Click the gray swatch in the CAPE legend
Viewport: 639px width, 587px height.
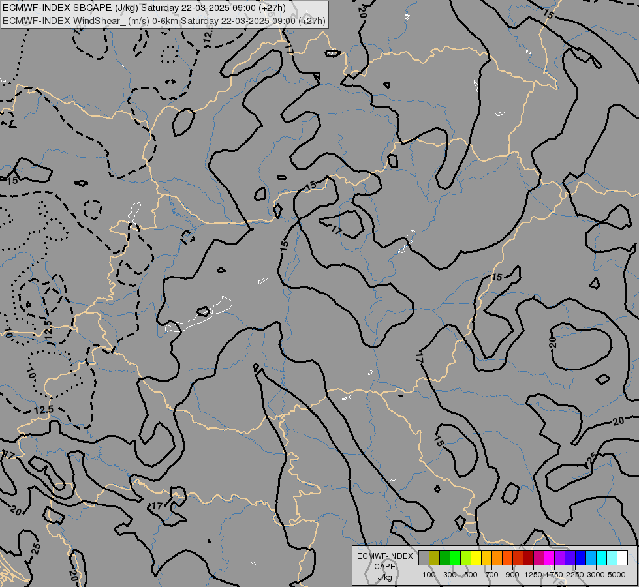point(424,558)
